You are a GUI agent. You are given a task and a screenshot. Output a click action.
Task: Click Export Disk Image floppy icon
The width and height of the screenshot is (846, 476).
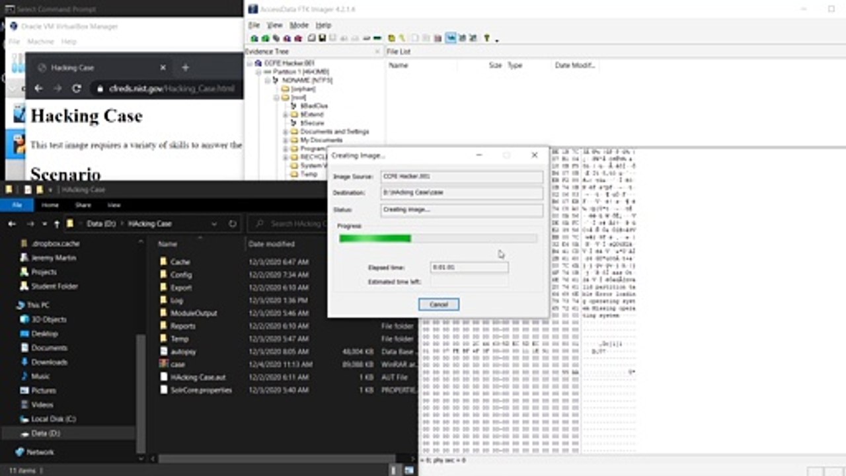[x=323, y=38]
